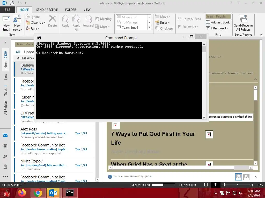Toggle Normal view in status bar
This screenshot has height=198, width=265.
(206, 185)
